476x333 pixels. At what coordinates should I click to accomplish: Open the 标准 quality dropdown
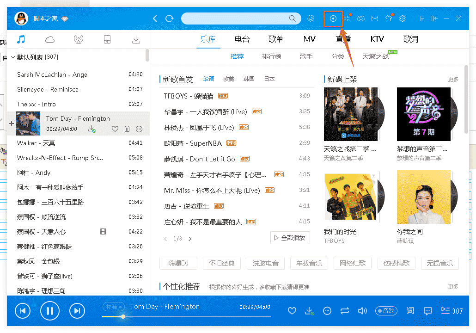click(x=114, y=307)
